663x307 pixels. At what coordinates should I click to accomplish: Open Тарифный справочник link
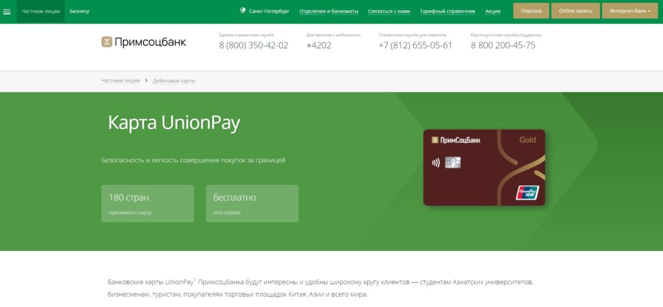coord(447,11)
